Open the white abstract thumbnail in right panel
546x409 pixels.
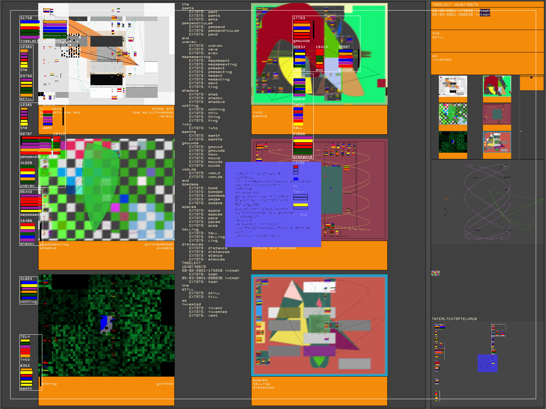452,86
